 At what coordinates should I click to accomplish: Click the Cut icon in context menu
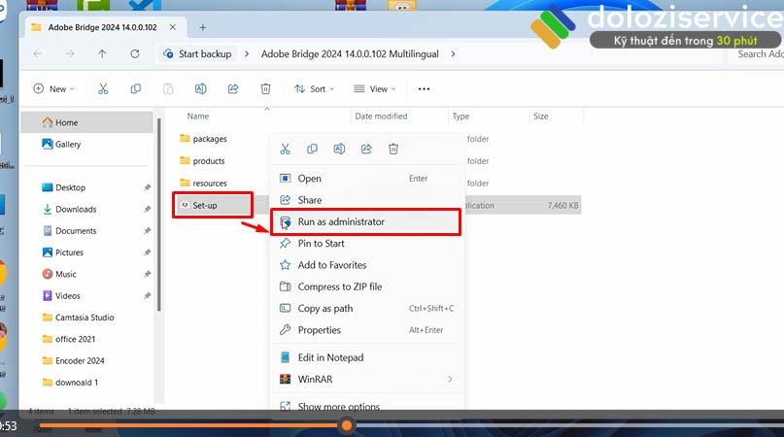coord(285,149)
